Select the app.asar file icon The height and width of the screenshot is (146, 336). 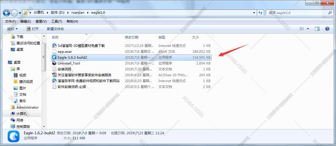pyautogui.click(x=54, y=51)
